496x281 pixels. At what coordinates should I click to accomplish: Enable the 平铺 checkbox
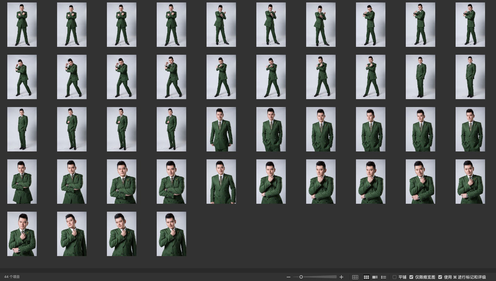click(x=395, y=277)
